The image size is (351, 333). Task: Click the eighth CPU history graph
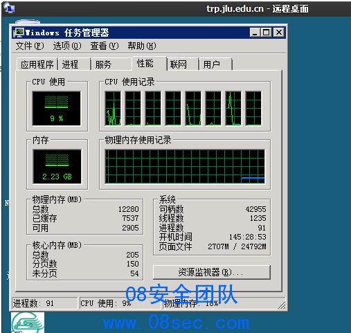[253, 108]
